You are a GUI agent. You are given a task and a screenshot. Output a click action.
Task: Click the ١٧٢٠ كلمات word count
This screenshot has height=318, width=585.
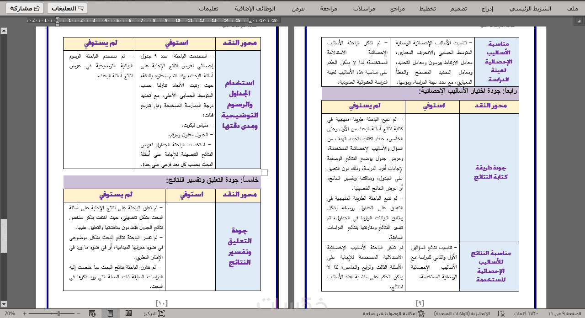click(x=526, y=313)
